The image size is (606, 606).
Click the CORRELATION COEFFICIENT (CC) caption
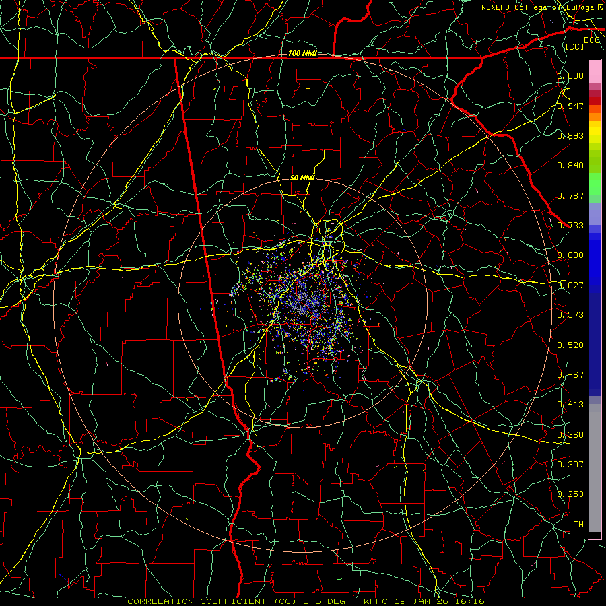pos(211,601)
